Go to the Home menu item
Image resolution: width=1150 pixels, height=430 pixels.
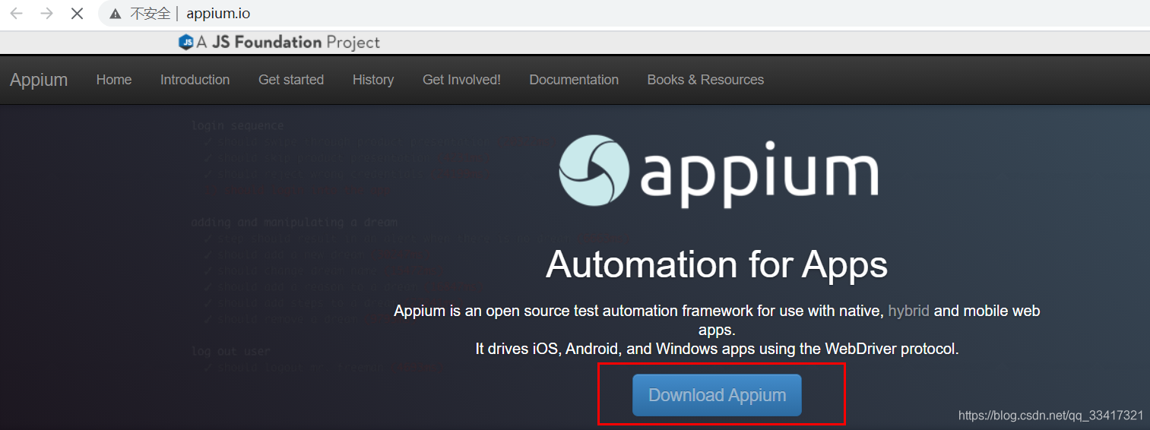114,80
